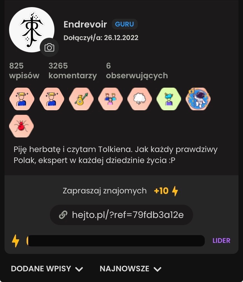Click the LIDER level label

[221, 241]
